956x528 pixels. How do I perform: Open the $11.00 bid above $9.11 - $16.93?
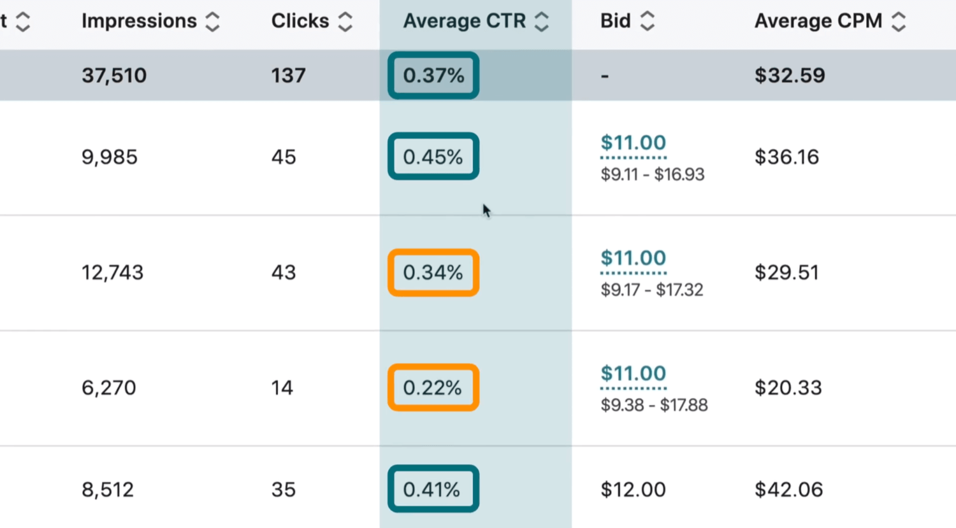633,143
